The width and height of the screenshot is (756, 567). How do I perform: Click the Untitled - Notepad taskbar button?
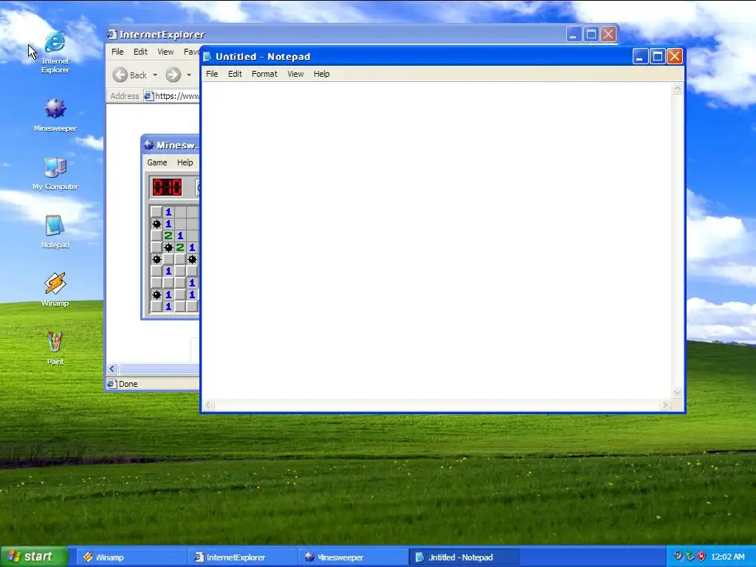(464, 557)
